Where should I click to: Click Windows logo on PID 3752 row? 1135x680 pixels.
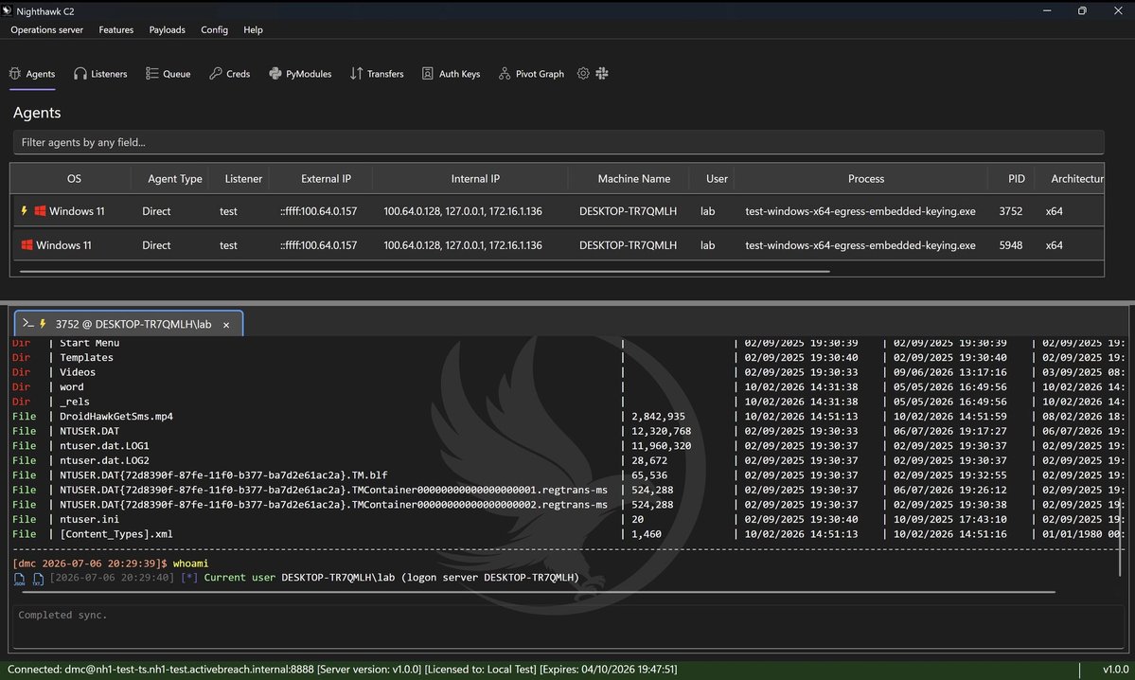tap(40, 211)
